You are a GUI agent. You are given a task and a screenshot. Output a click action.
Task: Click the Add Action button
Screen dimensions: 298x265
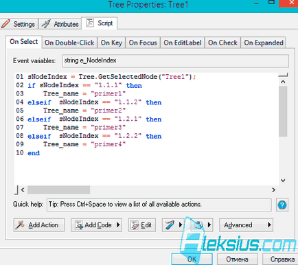(39, 225)
